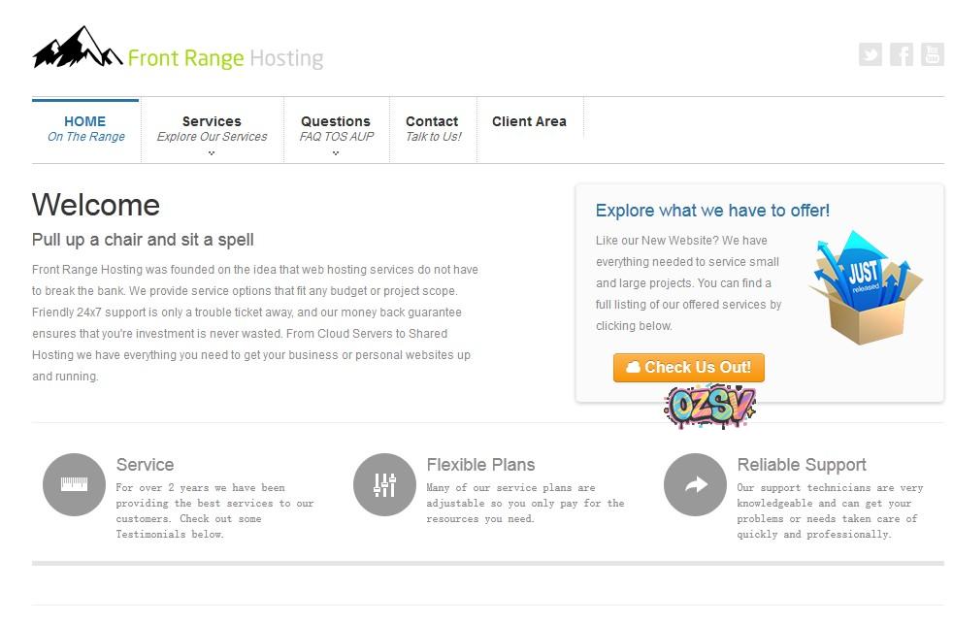Open Questions FAQ TOS AUP menu item
This screenshot has height=624, width=953.
(336, 129)
